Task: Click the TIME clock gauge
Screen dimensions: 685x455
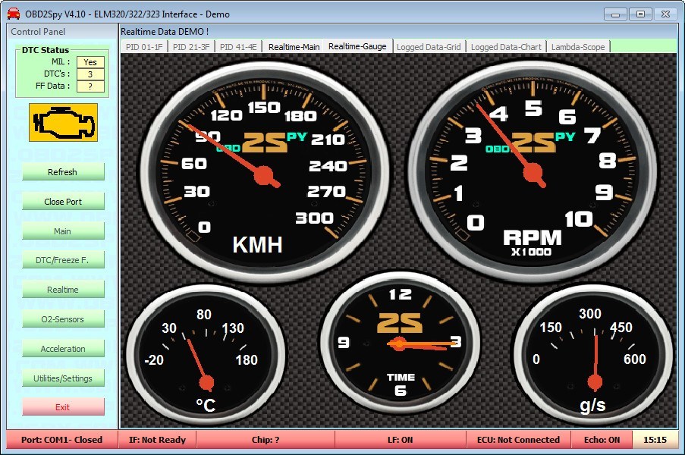Action: point(401,343)
